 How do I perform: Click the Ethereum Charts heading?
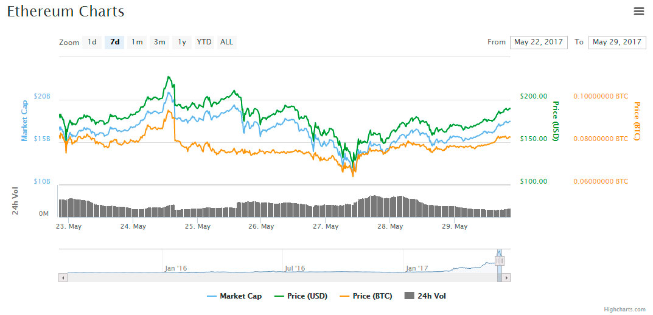pyautogui.click(x=66, y=11)
